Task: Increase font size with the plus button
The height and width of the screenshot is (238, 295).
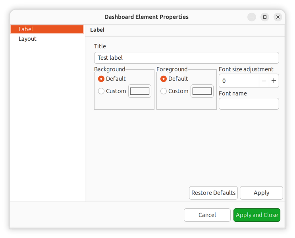Action: pyautogui.click(x=274, y=81)
